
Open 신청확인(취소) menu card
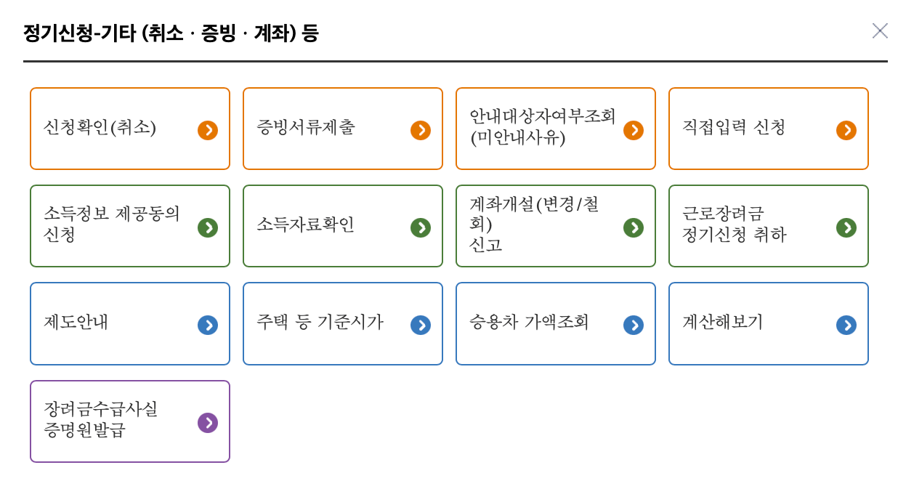pos(129,129)
